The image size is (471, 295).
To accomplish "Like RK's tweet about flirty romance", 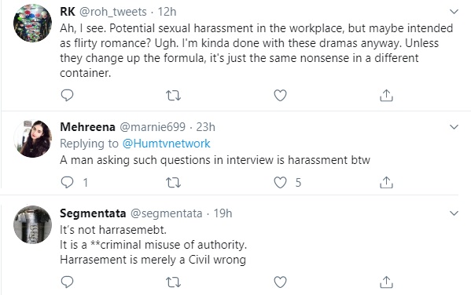I will 280,96.
